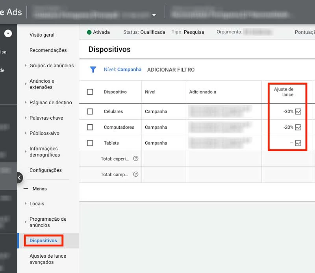The image size is (315, 273).
Task: Edit the empty bid adjustment for Tablets
Action: pos(291,143)
